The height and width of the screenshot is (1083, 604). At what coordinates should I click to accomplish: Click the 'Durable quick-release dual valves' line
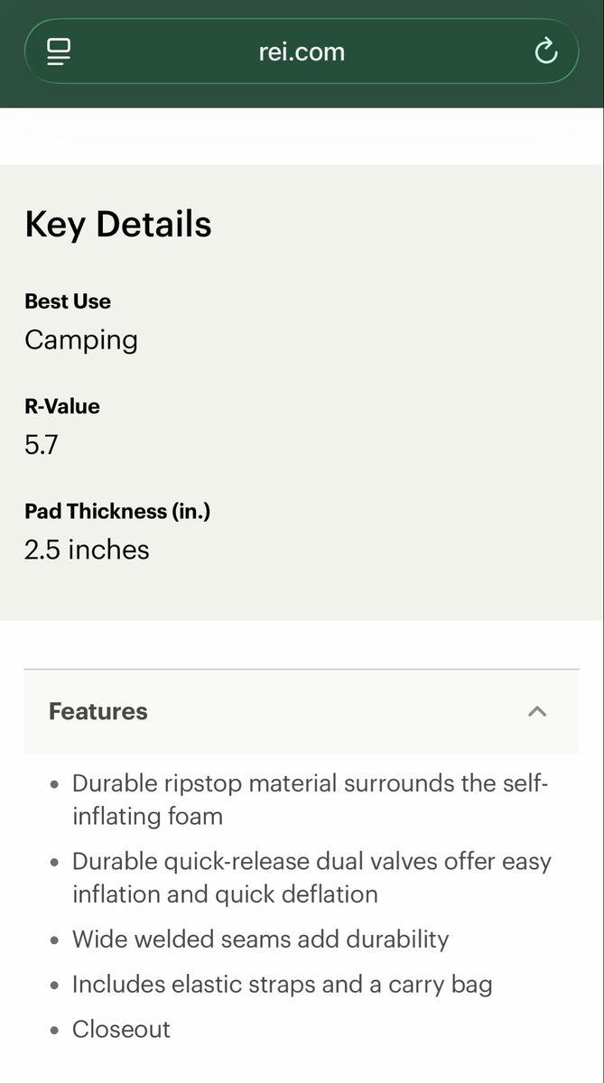[x=311, y=861]
